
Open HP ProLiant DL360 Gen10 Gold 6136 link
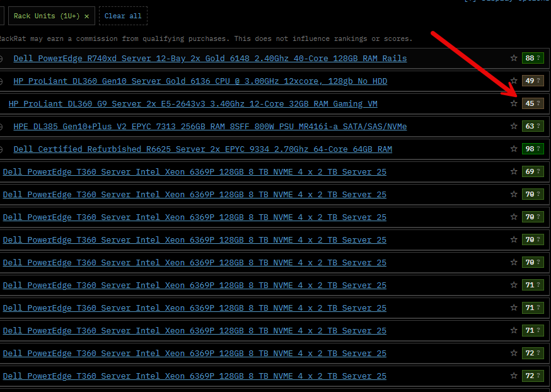coord(200,81)
